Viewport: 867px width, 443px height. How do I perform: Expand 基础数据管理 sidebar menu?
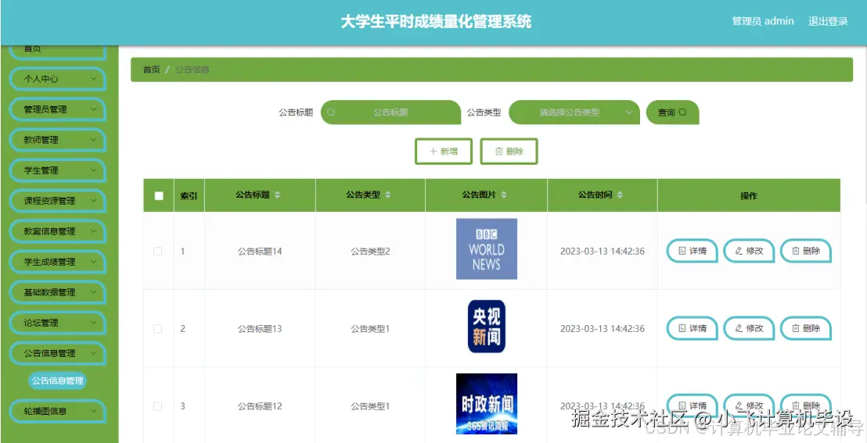pyautogui.click(x=57, y=292)
